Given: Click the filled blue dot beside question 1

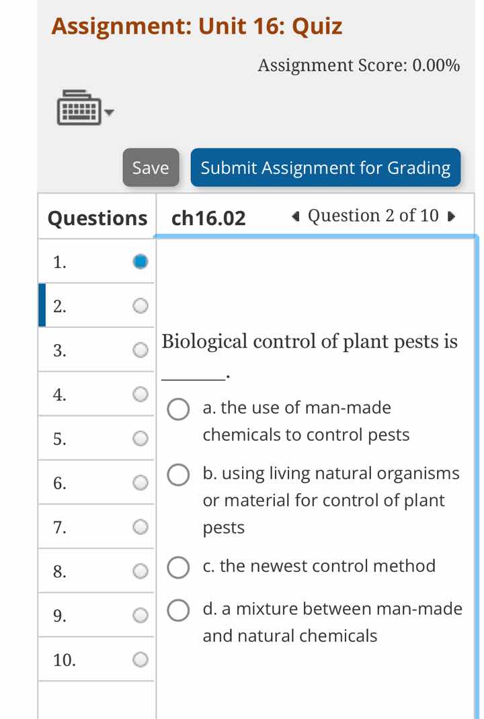Looking at the screenshot, I should [x=139, y=261].
